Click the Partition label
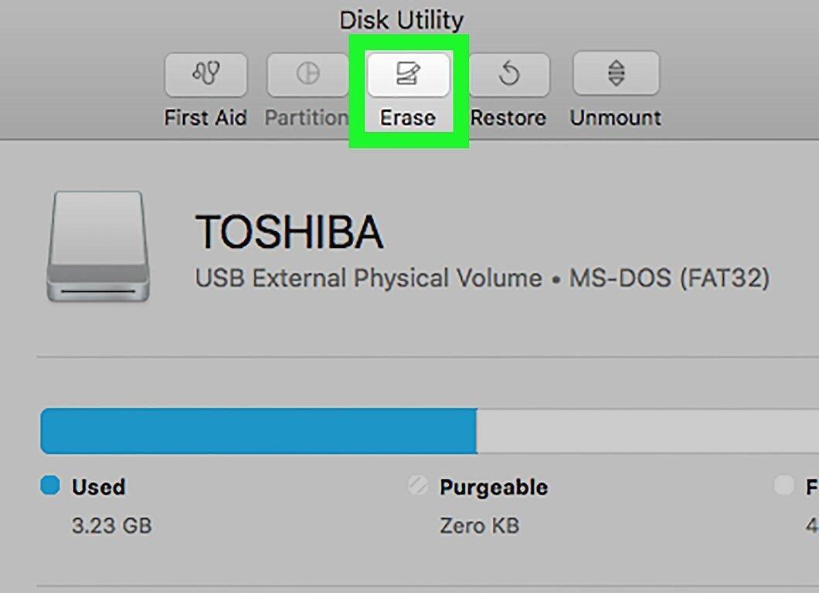The image size is (819, 593). (x=307, y=117)
